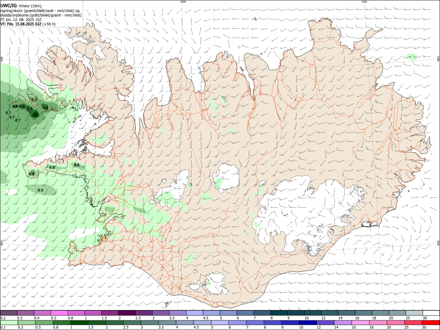
Task: Pick the darkest purple snow swatch at 2
Action: coord(126,313)
